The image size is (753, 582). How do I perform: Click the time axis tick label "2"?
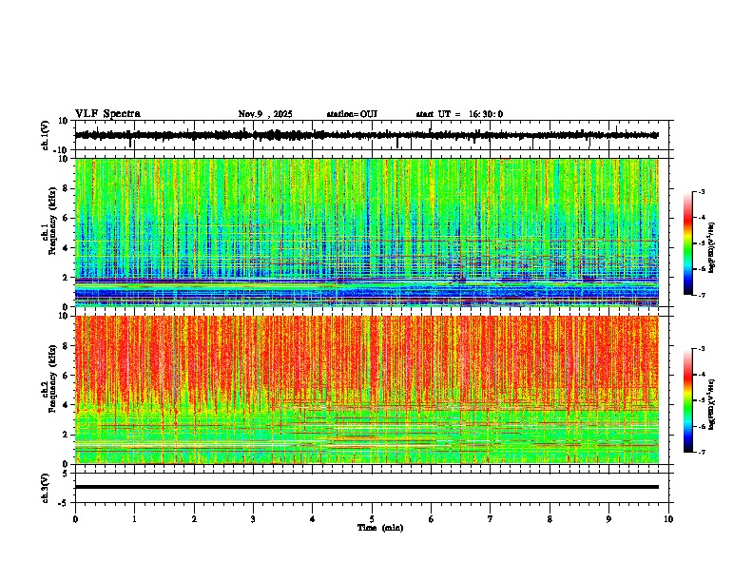(194, 519)
